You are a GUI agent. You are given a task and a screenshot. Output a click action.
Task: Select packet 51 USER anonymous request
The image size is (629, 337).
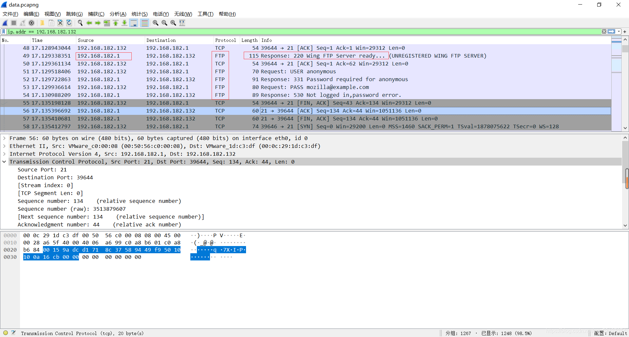pyautogui.click(x=306, y=71)
